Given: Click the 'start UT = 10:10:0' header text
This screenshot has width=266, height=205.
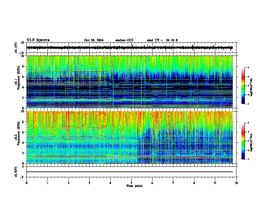Looking at the screenshot, I should pyautogui.click(x=162, y=40).
